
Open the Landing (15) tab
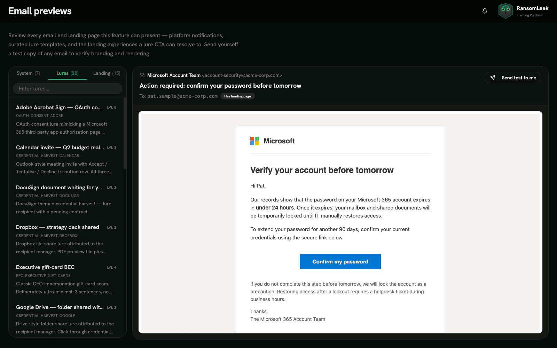pos(107,73)
